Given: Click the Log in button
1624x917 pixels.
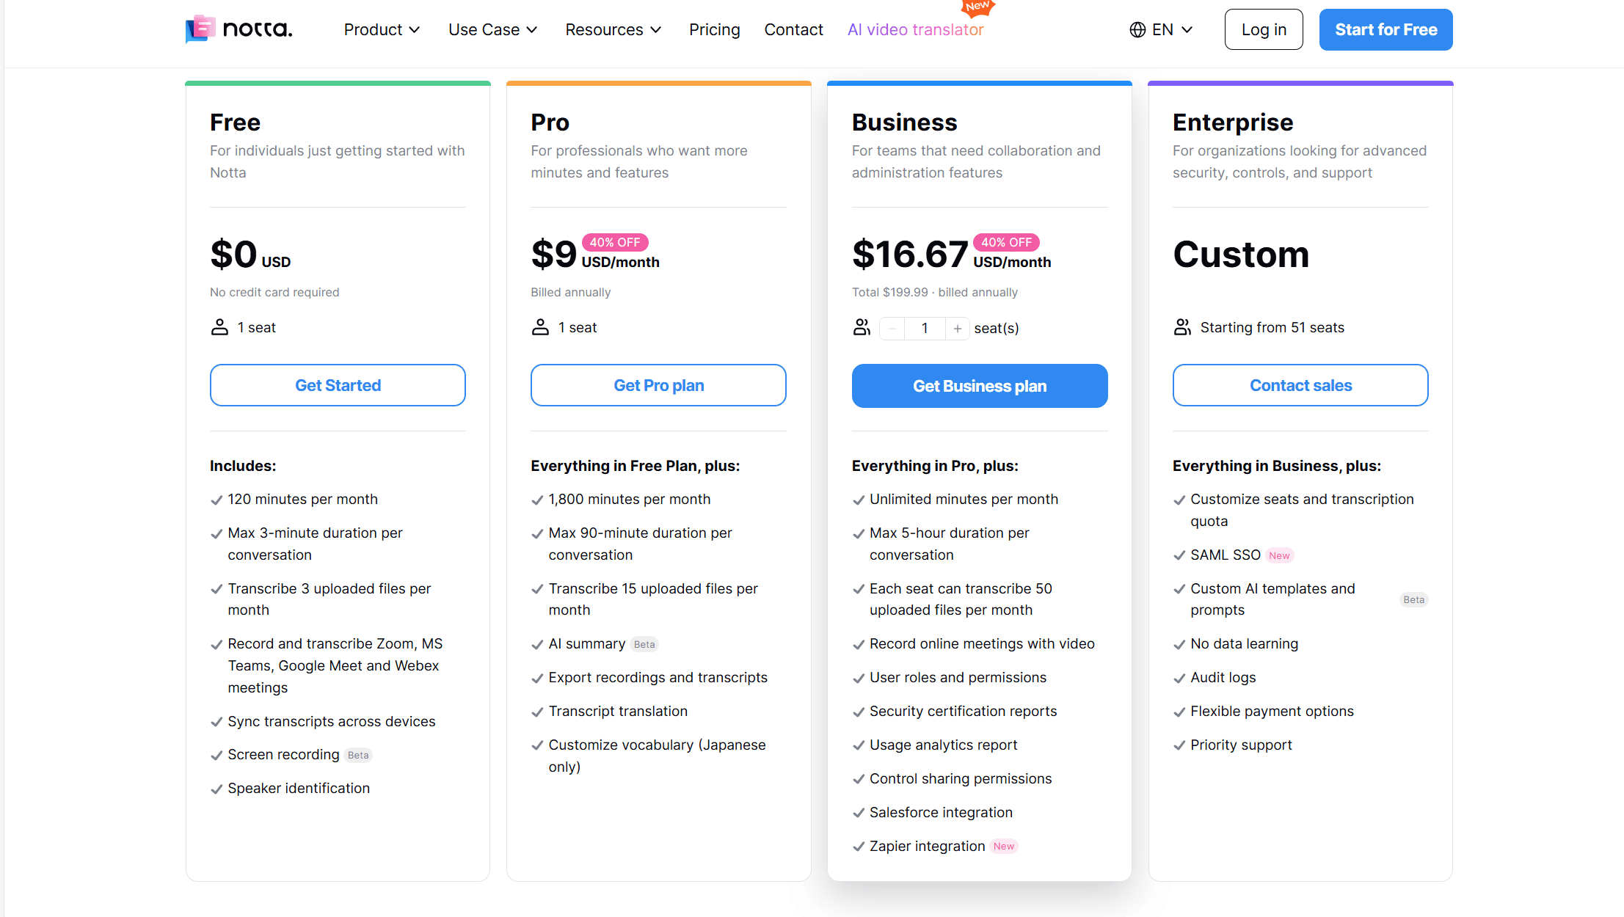Looking at the screenshot, I should pos(1264,29).
